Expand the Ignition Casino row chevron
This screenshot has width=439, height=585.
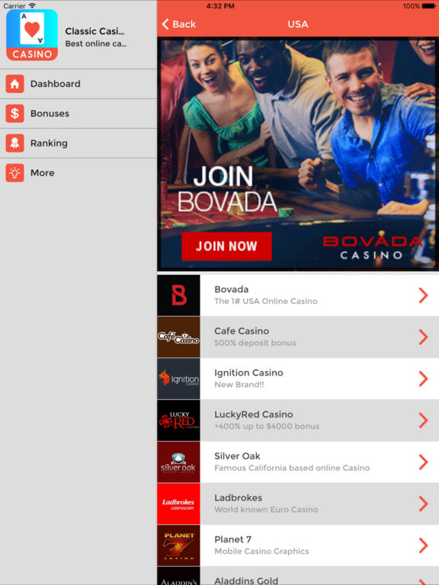click(x=423, y=379)
